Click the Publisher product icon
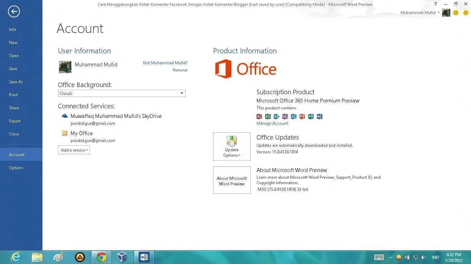The height and width of the screenshot is (264, 471). (311, 117)
